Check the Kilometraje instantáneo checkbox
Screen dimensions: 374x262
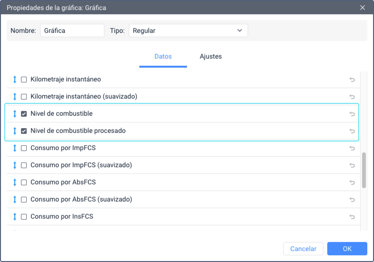(x=24, y=80)
